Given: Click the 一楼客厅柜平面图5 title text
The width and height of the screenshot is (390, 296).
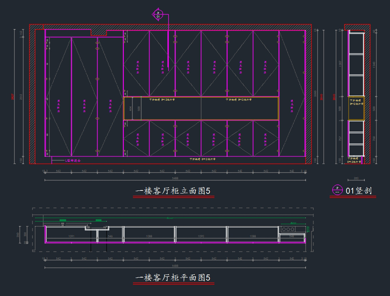Looking at the screenshot, I should click(x=173, y=278).
